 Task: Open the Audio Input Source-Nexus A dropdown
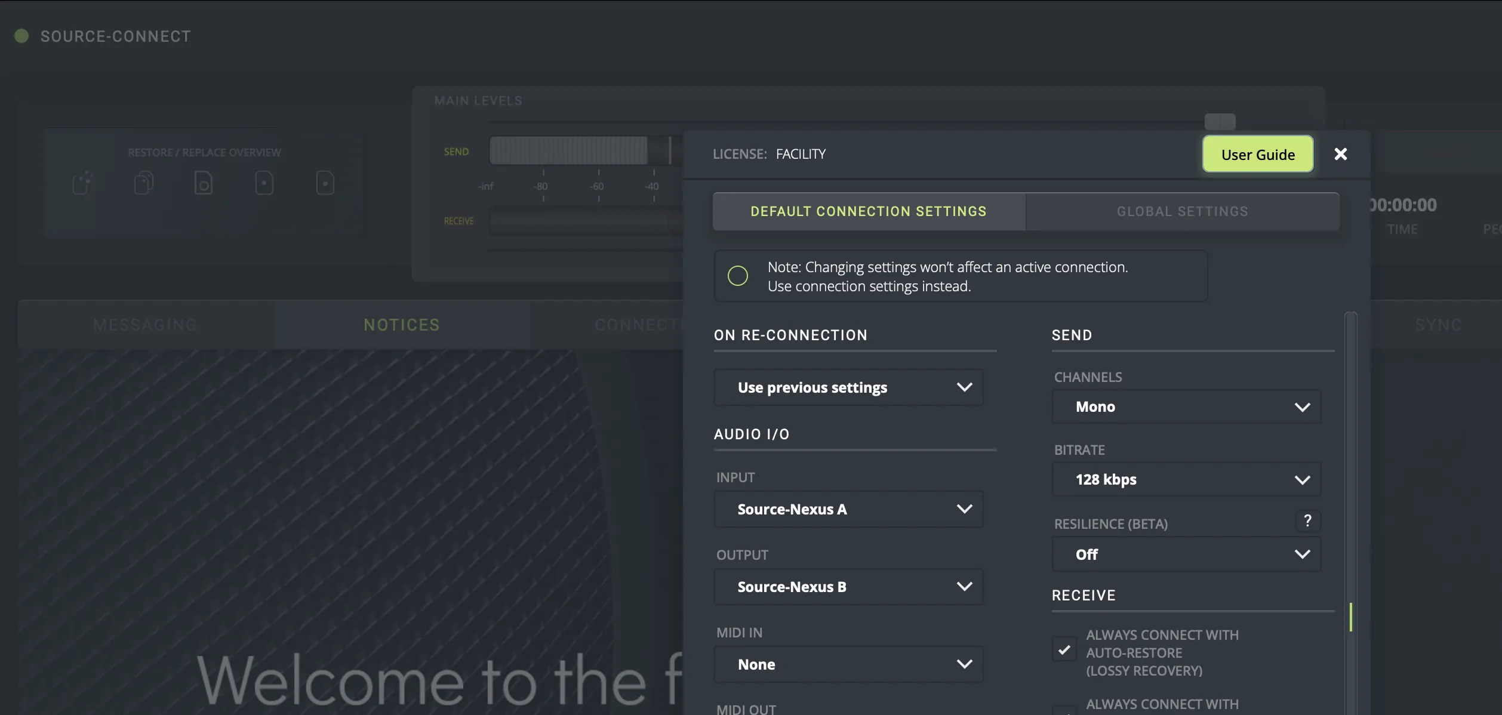click(x=848, y=509)
